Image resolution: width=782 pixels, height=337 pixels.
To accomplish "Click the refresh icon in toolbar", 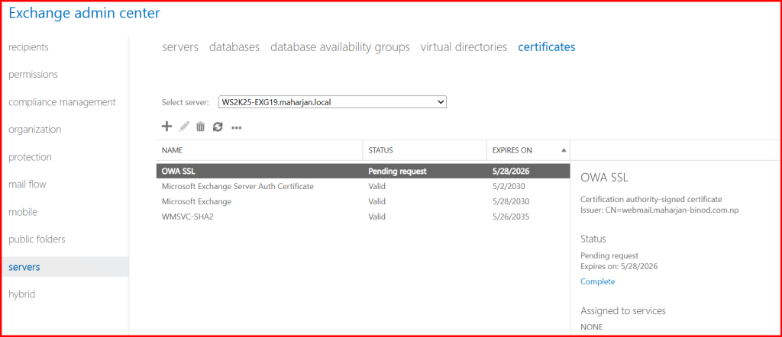I will [x=218, y=127].
